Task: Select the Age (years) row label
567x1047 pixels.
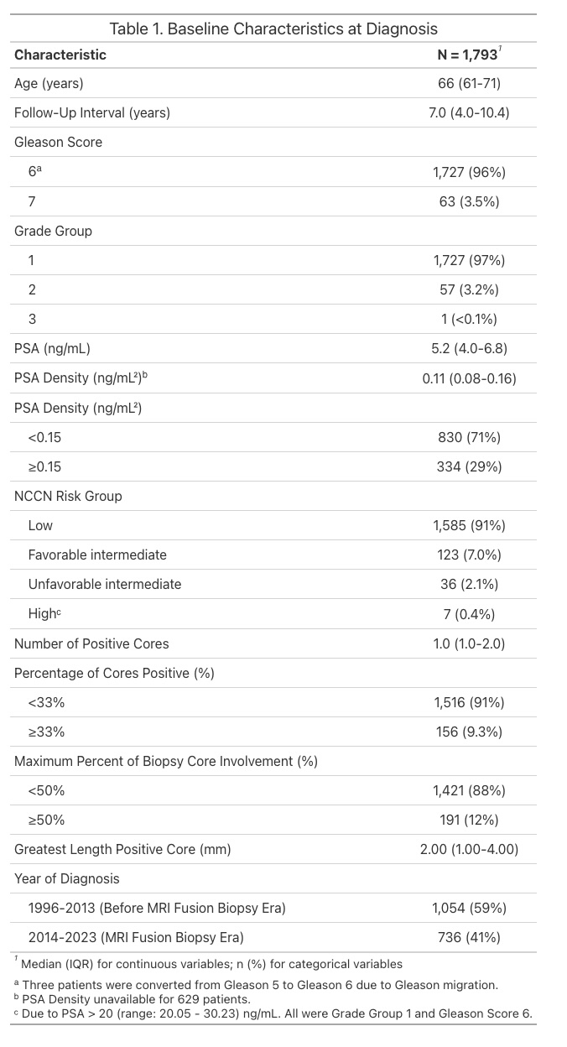Action: [49, 83]
